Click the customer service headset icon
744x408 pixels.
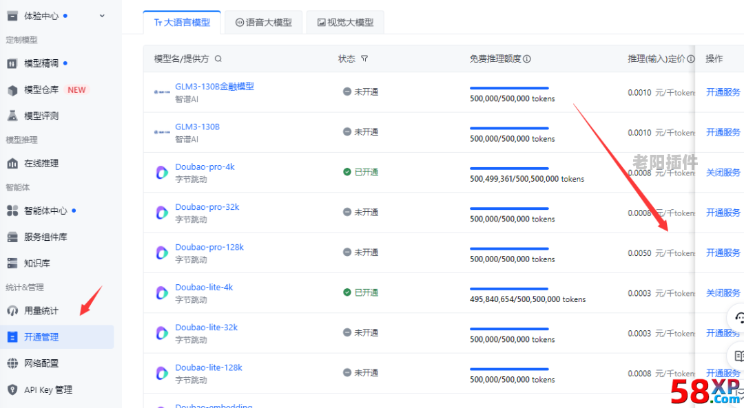click(x=738, y=317)
